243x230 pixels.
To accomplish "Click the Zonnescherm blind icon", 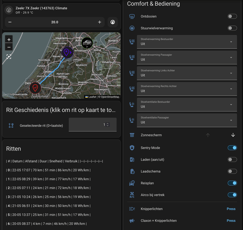I will (132, 135).
